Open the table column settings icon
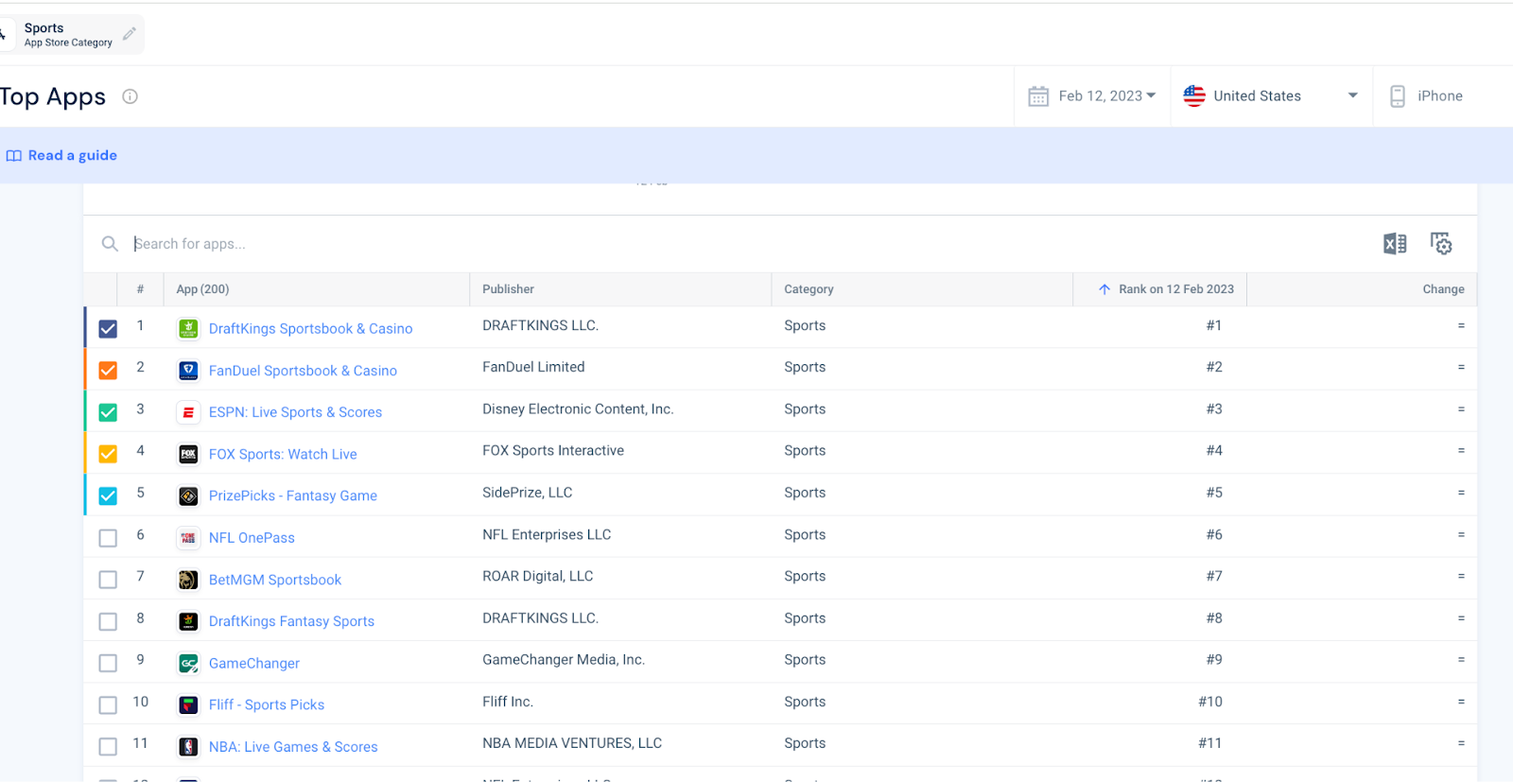The height and width of the screenshot is (782, 1513). point(1441,244)
